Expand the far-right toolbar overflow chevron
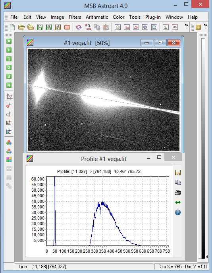This screenshot has height=273, width=212. pyautogui.click(x=206, y=26)
